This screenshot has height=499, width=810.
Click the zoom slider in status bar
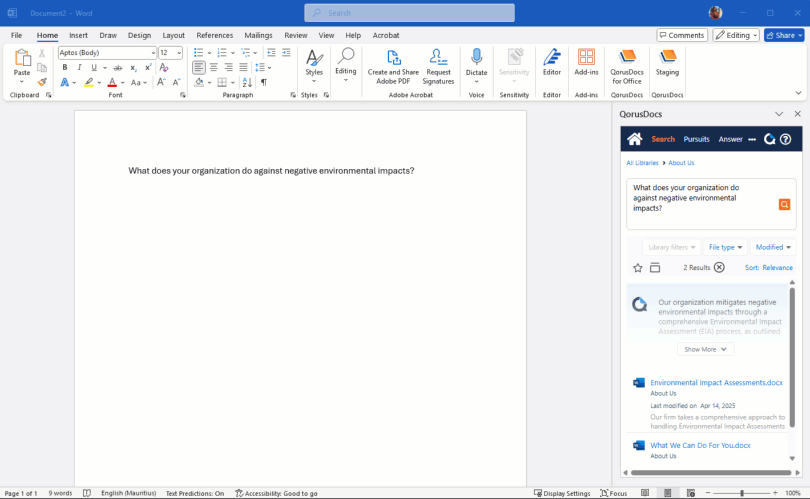point(742,493)
